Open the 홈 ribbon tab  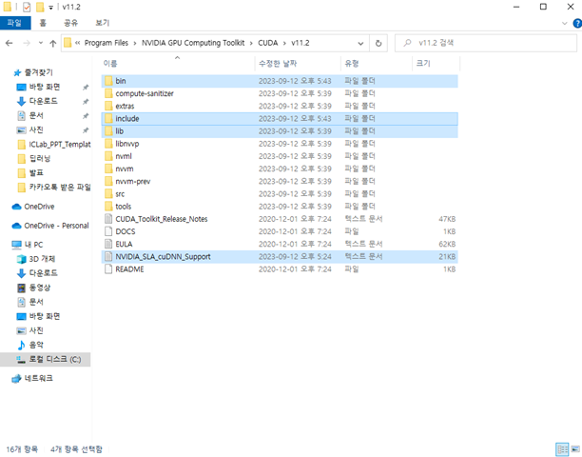coord(43,23)
